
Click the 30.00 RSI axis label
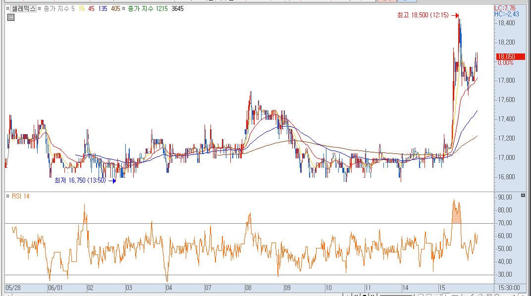tap(505, 274)
